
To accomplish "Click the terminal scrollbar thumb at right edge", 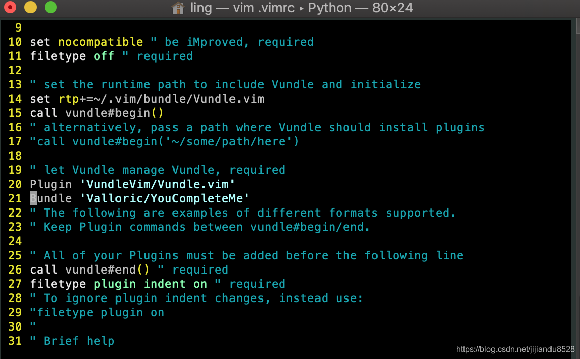I will pyautogui.click(x=578, y=26).
